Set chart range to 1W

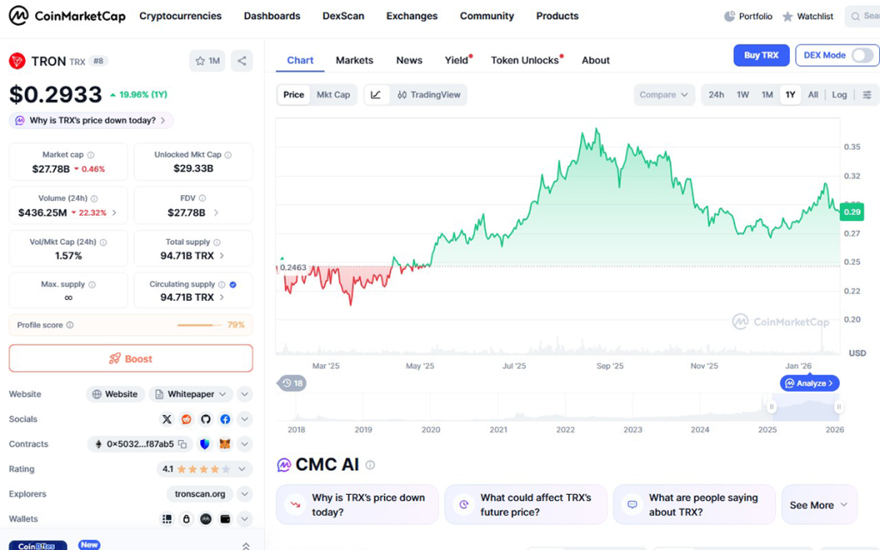[742, 95]
